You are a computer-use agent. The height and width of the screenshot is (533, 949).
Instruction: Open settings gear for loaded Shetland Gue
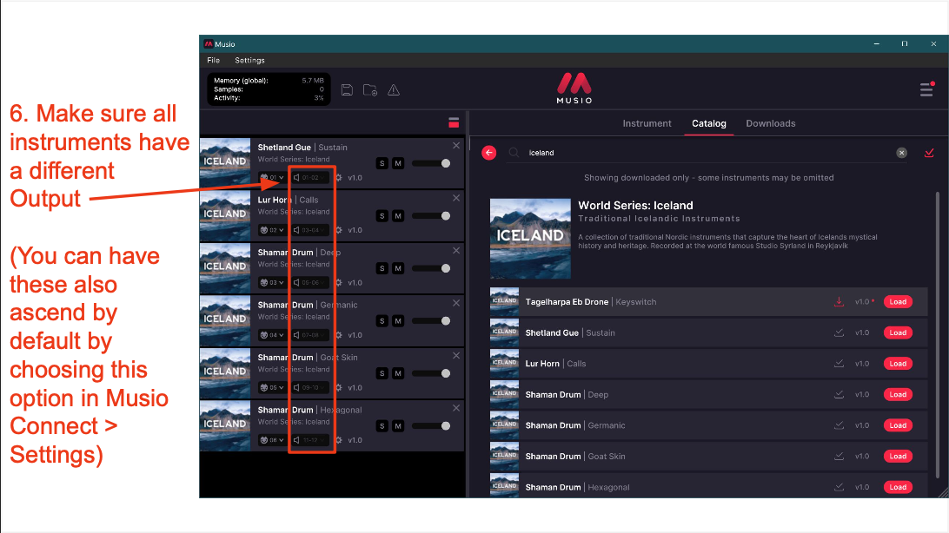pyautogui.click(x=339, y=178)
